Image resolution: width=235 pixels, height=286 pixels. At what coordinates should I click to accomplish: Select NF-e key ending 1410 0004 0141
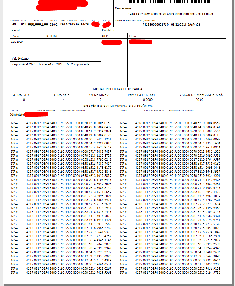[x=177, y=127]
